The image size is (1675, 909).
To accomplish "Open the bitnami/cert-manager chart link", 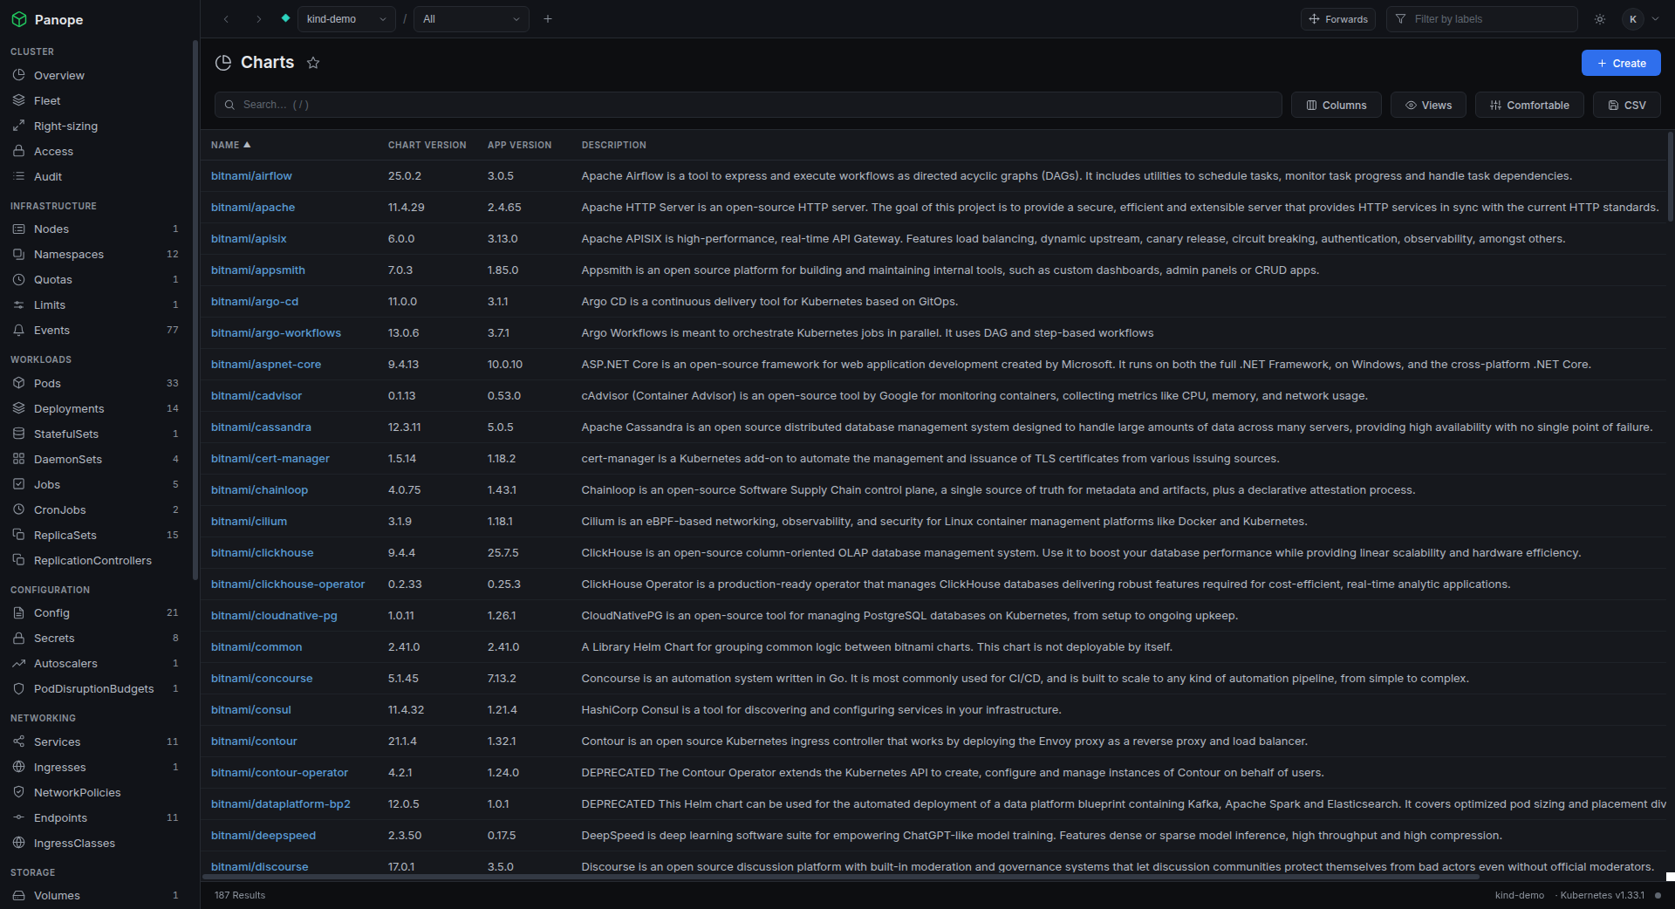I will click(270, 458).
